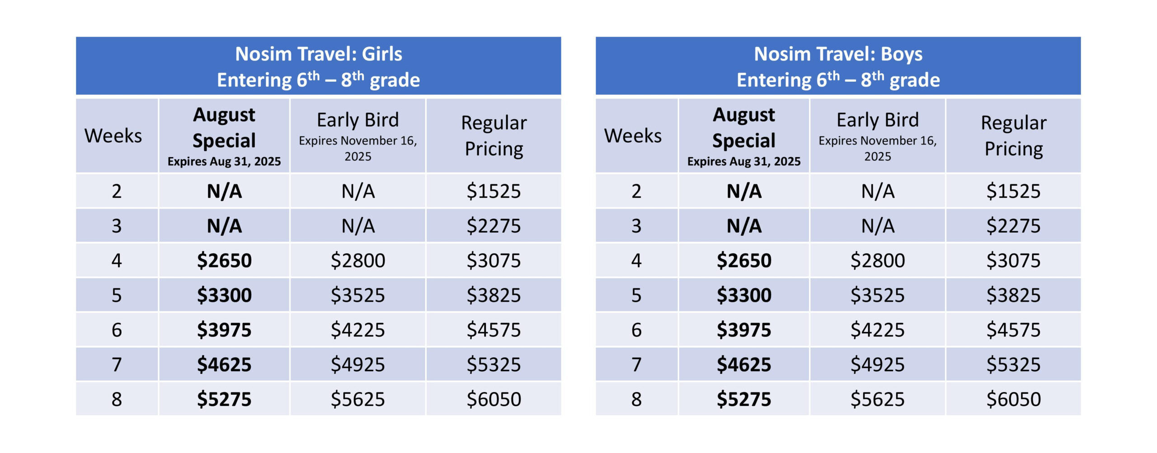Click $2650 August Special in Girls table
1157x453 pixels.
point(224,261)
